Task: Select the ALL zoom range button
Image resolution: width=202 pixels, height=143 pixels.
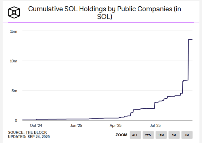Action: coord(134,135)
